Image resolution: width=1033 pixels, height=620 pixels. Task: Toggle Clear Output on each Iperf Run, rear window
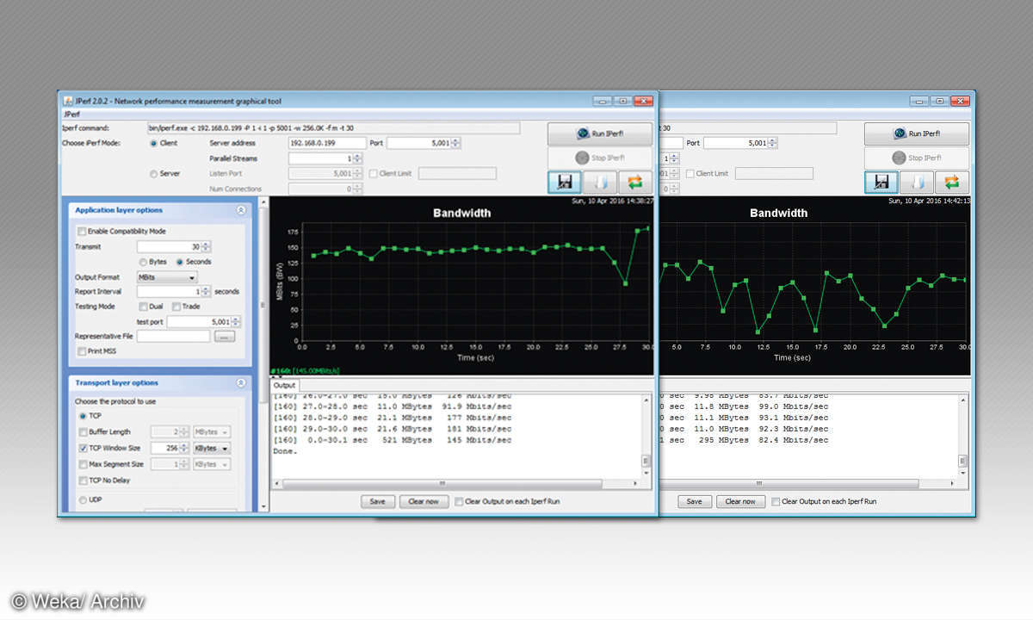click(x=776, y=501)
